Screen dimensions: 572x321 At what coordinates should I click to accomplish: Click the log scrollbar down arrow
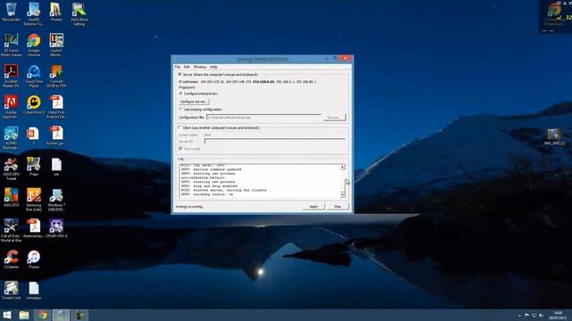pyautogui.click(x=342, y=194)
